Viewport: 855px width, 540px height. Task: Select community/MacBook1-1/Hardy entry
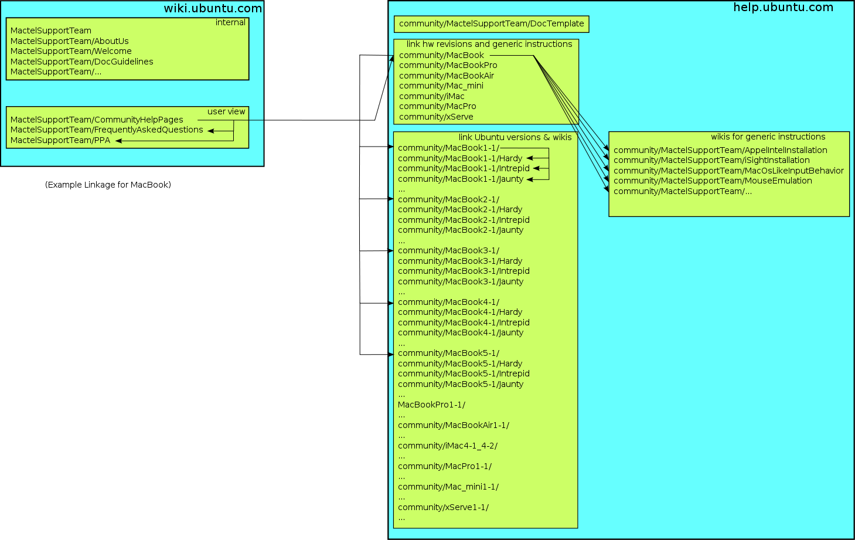point(460,158)
